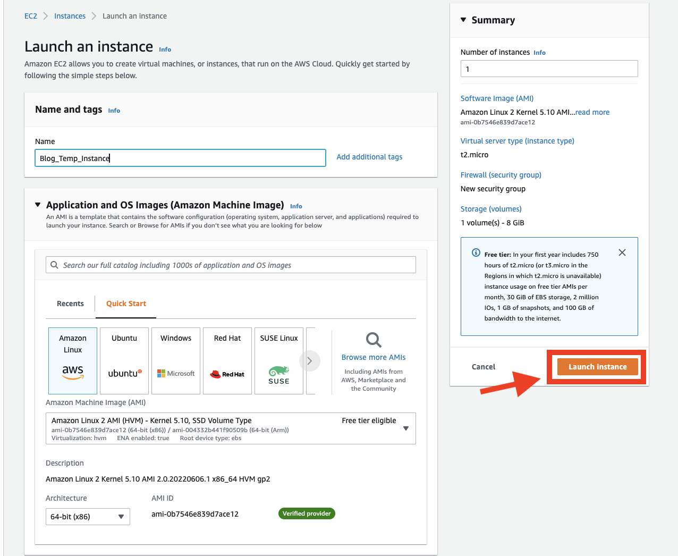Screen dimensions: 678x556
Task: Select the SUSE Linux OS image
Action: pyautogui.click(x=278, y=360)
